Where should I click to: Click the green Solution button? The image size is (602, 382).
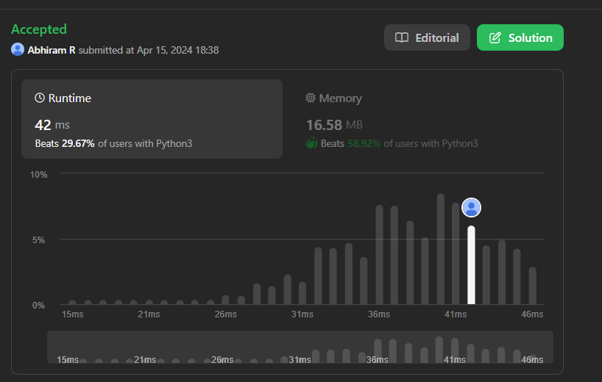click(x=520, y=37)
